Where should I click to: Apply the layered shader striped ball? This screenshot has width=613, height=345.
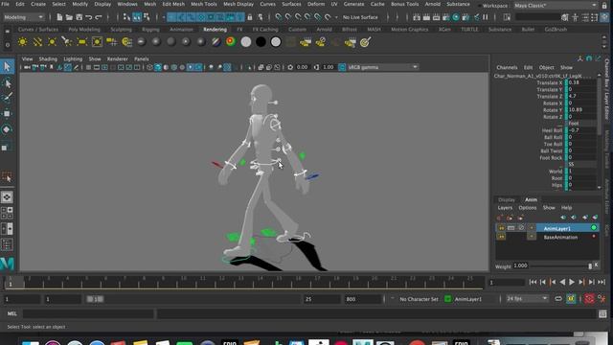(x=216, y=42)
